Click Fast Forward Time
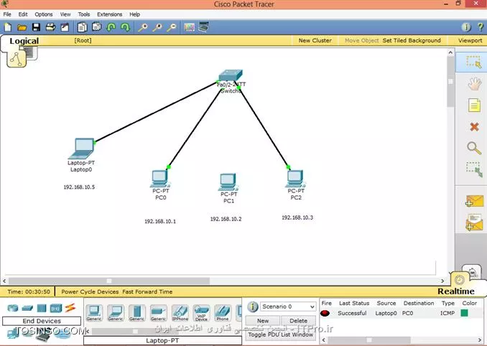Screen dimensions: 487x346 coord(147,291)
